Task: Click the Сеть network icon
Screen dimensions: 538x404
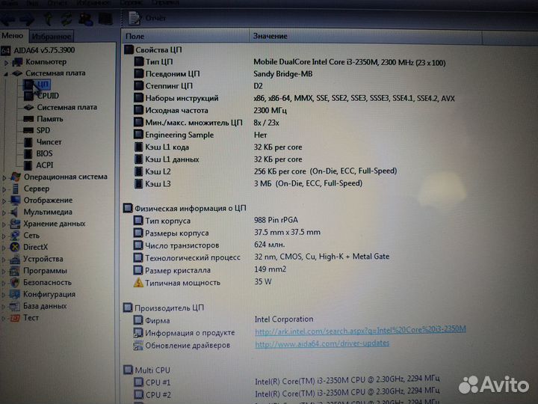Action: point(15,236)
